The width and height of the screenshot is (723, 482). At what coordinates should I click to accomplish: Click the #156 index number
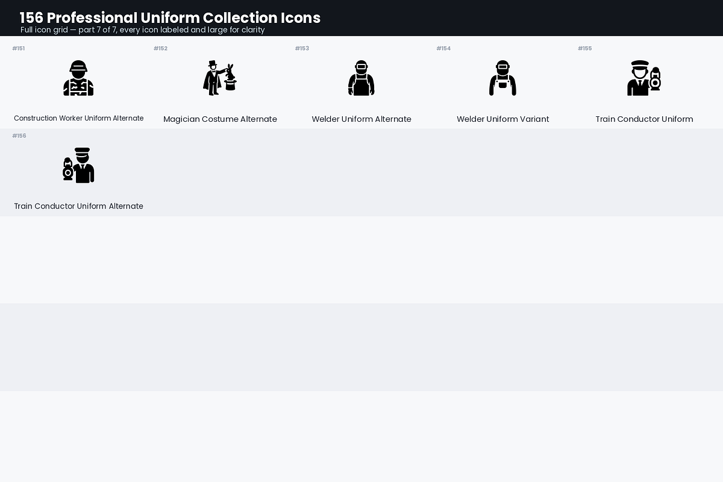click(x=19, y=136)
